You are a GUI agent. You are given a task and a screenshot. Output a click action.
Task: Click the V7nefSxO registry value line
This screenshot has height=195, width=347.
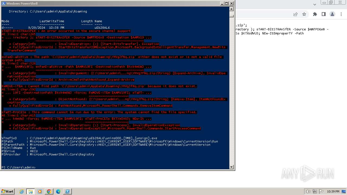[79, 138]
